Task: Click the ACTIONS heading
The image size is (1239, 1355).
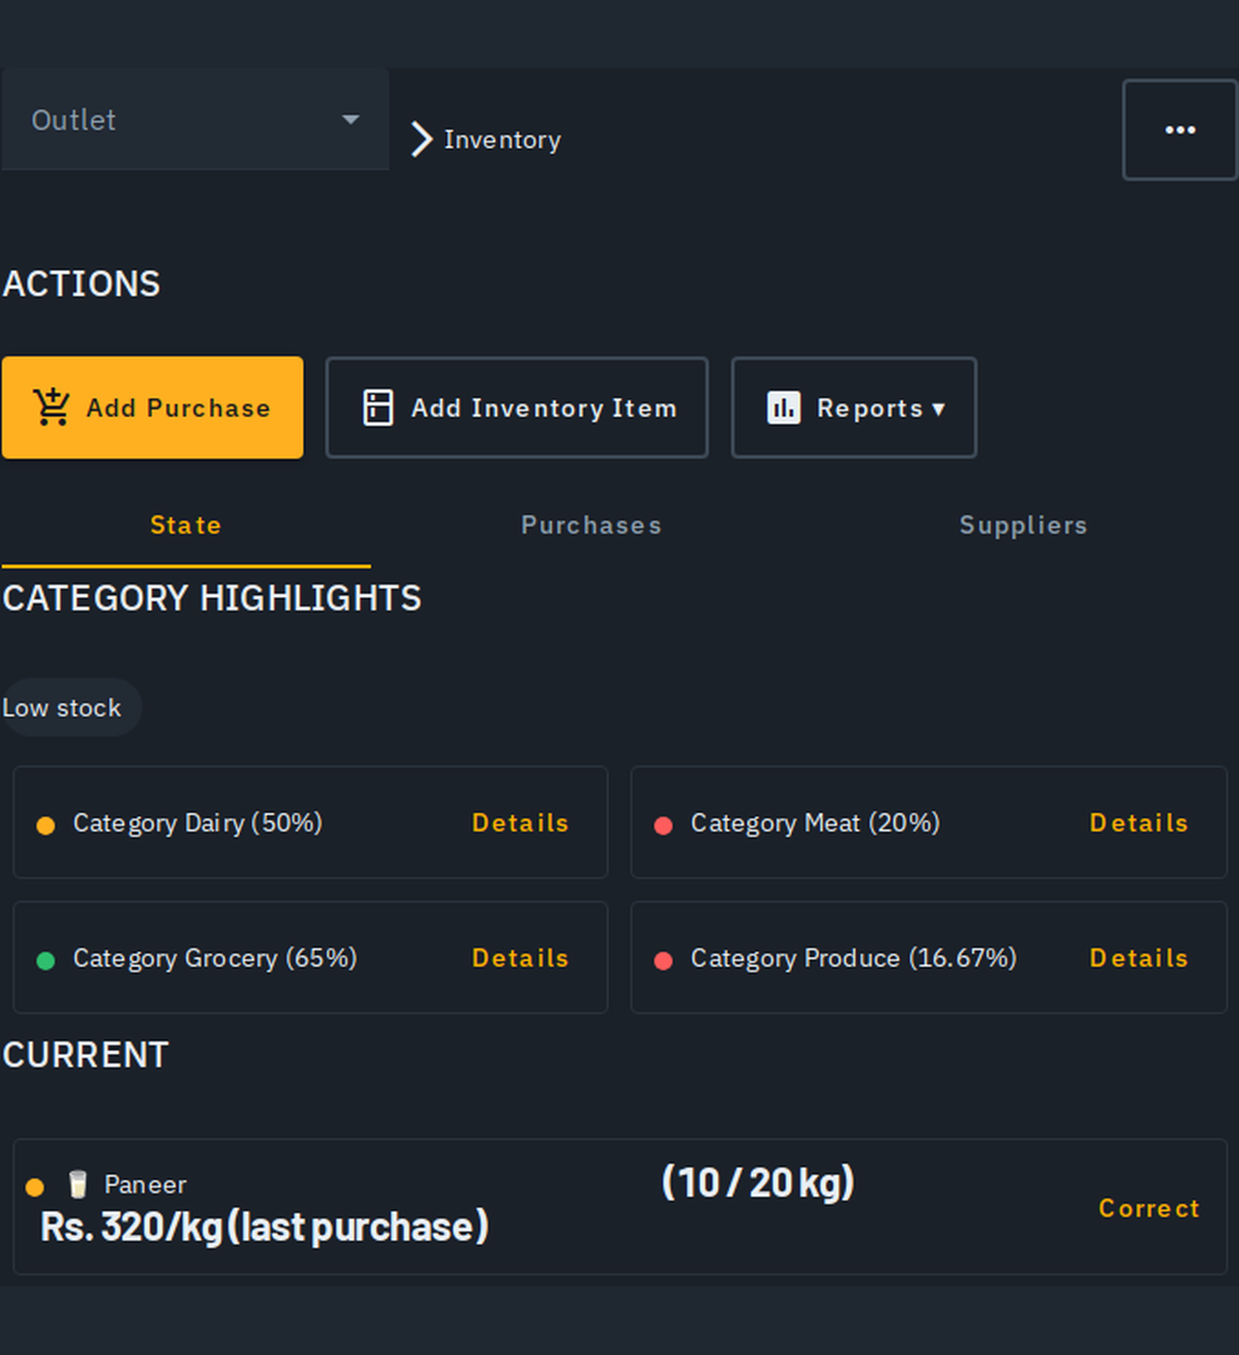Action: pos(81,284)
